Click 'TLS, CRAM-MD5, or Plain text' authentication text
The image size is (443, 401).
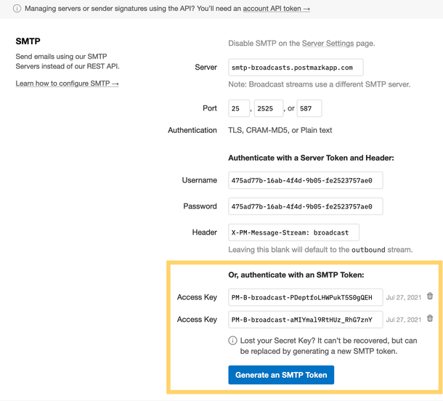(280, 130)
